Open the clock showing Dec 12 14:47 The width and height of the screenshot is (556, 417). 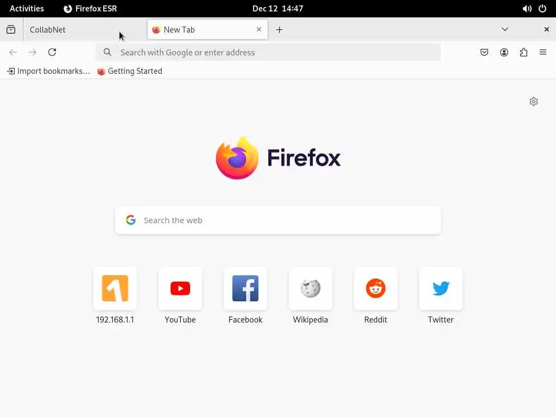point(277,9)
